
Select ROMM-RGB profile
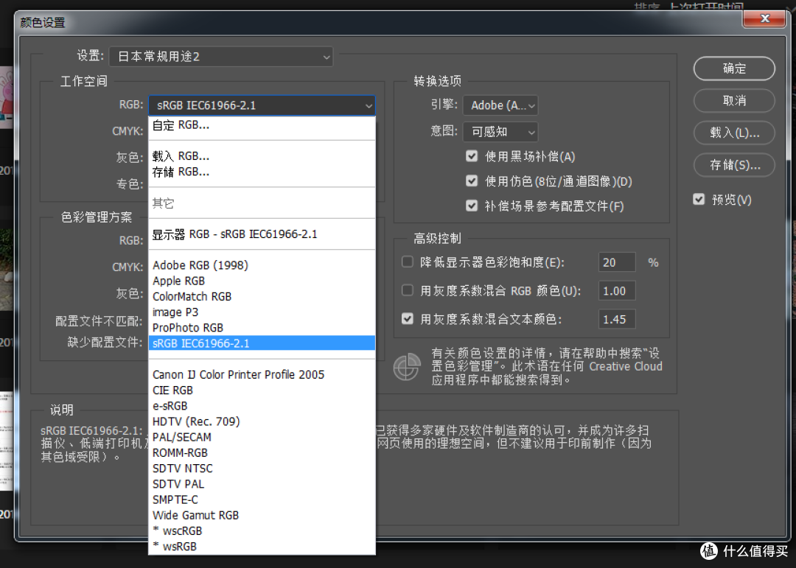(262, 453)
